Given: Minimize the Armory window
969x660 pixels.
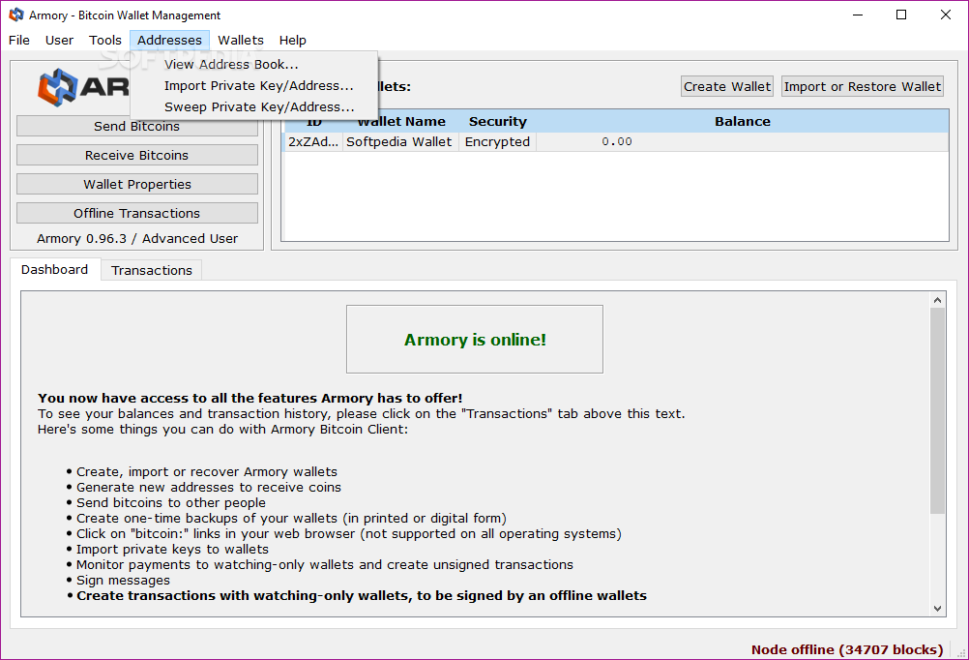Looking at the screenshot, I should [858, 15].
